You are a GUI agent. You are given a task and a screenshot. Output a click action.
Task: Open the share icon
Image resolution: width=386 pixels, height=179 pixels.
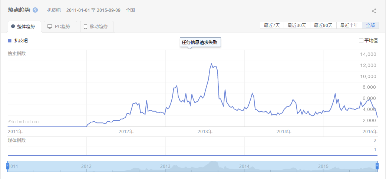[374, 11]
